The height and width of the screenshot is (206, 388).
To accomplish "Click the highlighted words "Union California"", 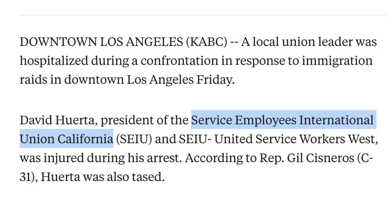I will click(x=66, y=139).
